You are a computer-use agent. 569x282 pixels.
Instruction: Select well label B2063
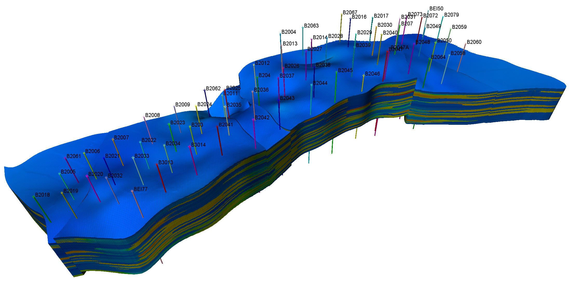(x=311, y=26)
